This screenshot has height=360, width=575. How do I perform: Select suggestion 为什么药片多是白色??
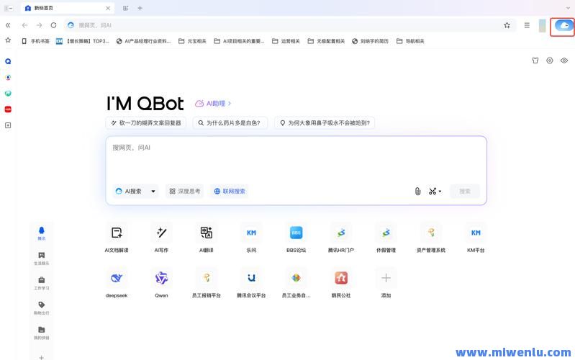coord(230,123)
